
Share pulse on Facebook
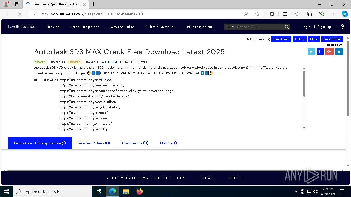(x=320, y=51)
